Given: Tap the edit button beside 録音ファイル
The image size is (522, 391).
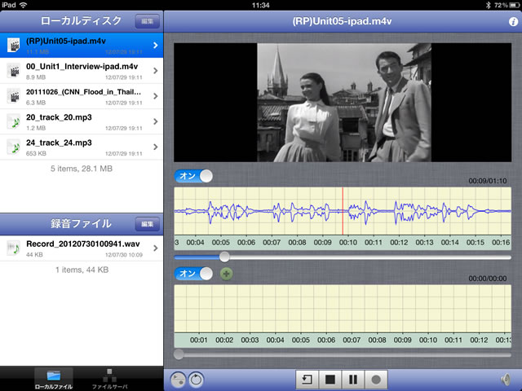Looking at the screenshot, I should (148, 224).
